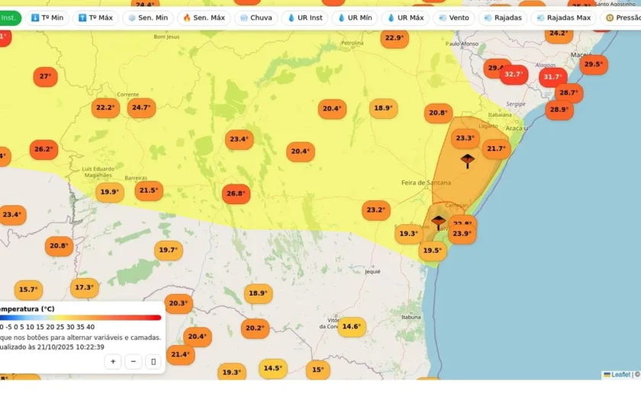Zoom in with the plus button
Viewport: 641px width, 400px height.
pos(113,362)
